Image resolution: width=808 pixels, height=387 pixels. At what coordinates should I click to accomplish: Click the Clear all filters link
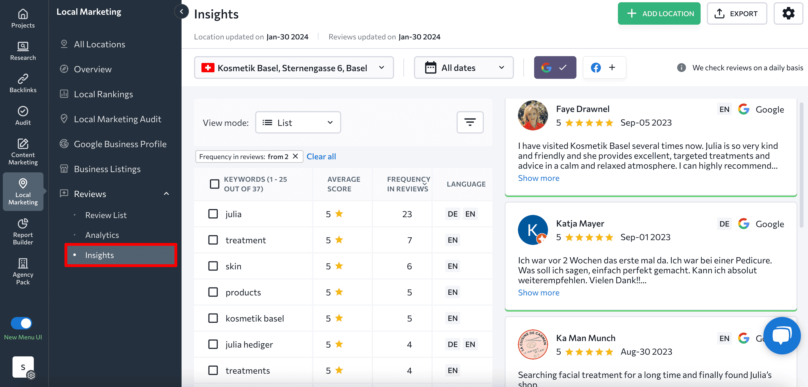[321, 156]
